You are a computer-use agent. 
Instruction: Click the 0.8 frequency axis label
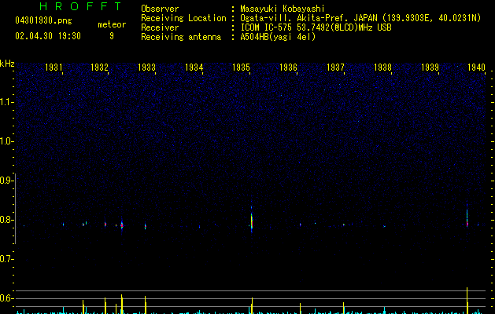(6, 220)
